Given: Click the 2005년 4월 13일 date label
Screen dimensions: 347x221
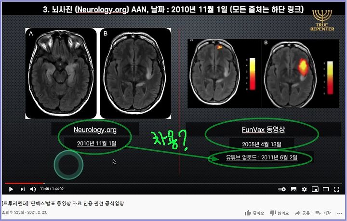Looking at the screenshot, I should pyautogui.click(x=262, y=144).
